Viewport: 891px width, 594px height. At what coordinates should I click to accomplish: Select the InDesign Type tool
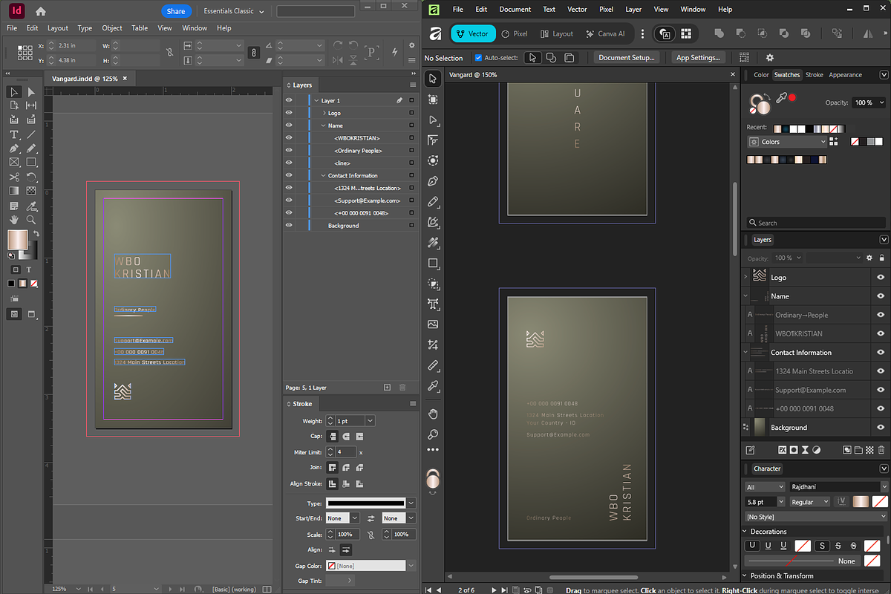pos(14,134)
